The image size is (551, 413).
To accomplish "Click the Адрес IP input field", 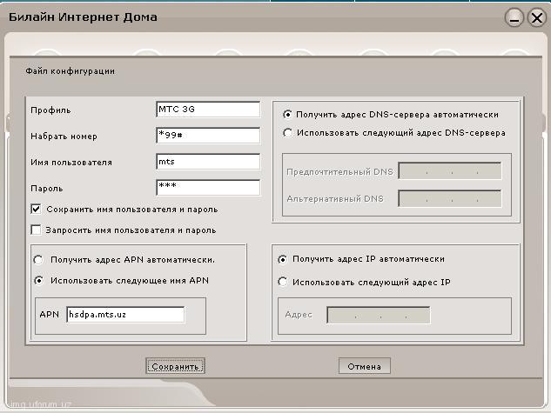I will pyautogui.click(x=378, y=315).
